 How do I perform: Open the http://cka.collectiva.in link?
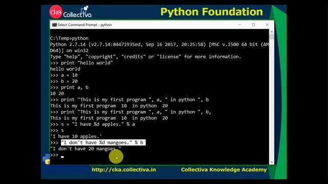(124, 170)
